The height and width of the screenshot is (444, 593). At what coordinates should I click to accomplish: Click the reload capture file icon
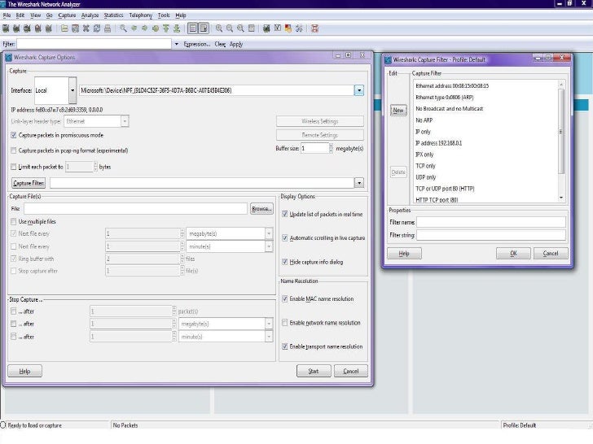pos(97,28)
